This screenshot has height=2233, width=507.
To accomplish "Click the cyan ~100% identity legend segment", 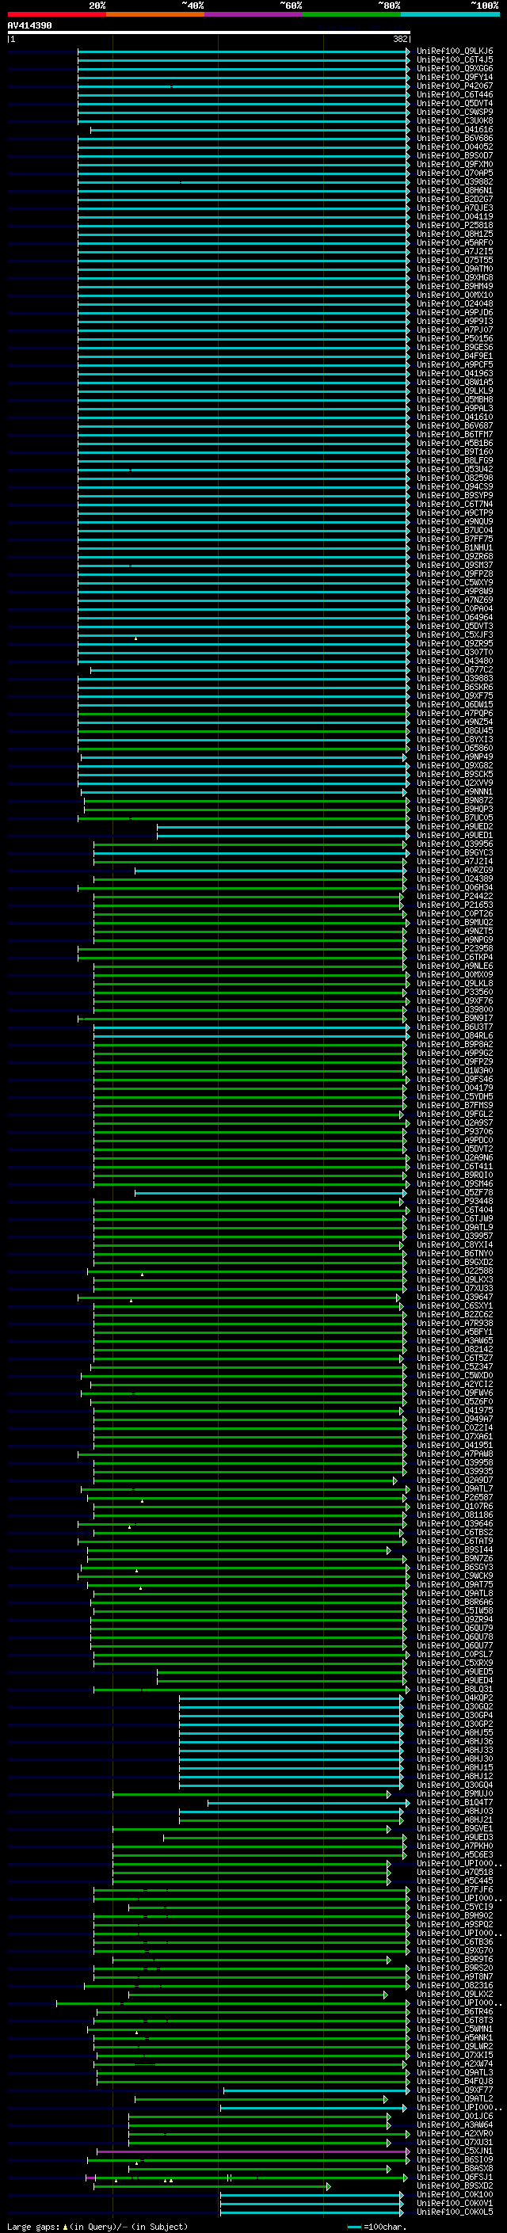I will [450, 14].
